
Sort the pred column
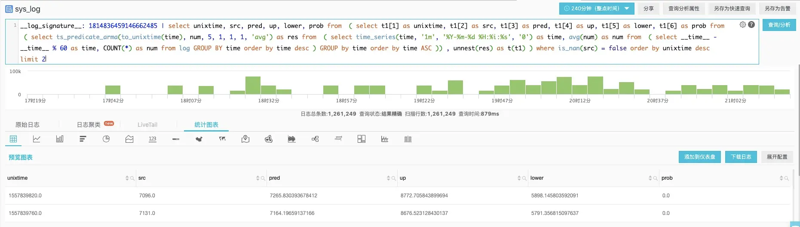click(x=389, y=178)
